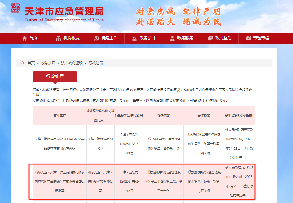Open the 政务公开 navigation menu item
Screen dimensions: 293x203
click(x=144, y=38)
